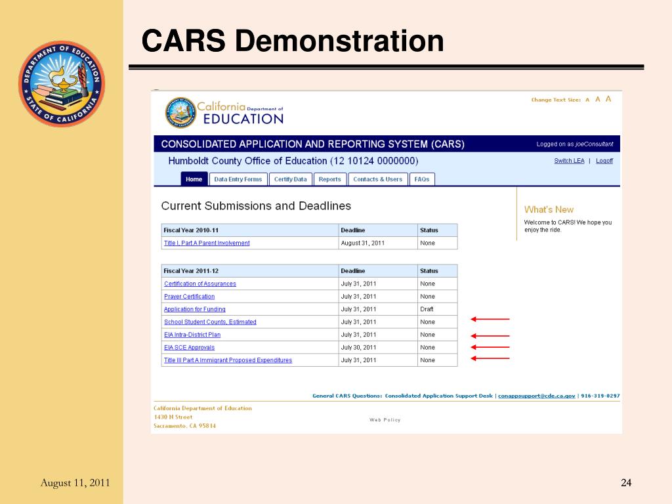672x504 pixels.
Task: Click the California Department of Education logo
Action: (x=224, y=112)
